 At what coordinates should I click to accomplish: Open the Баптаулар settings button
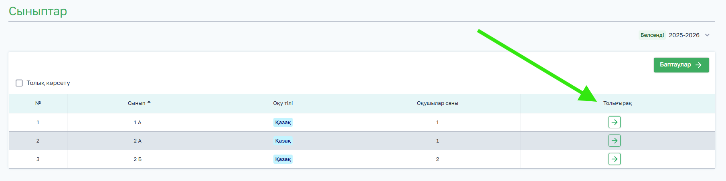(x=681, y=65)
